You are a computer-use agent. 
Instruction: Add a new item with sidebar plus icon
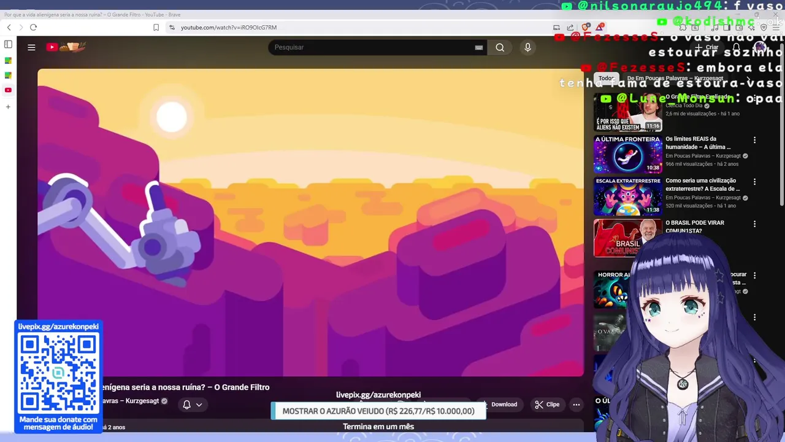pyautogui.click(x=8, y=107)
